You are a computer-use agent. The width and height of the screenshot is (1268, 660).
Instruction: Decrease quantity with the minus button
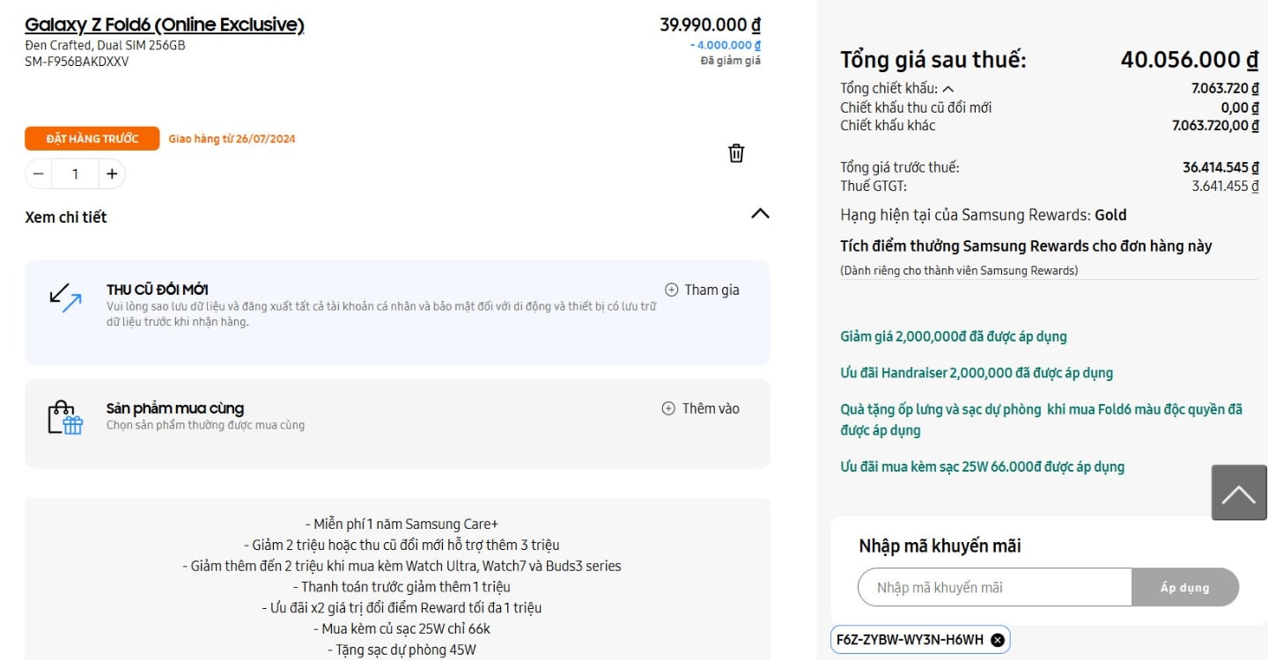pyautogui.click(x=38, y=174)
